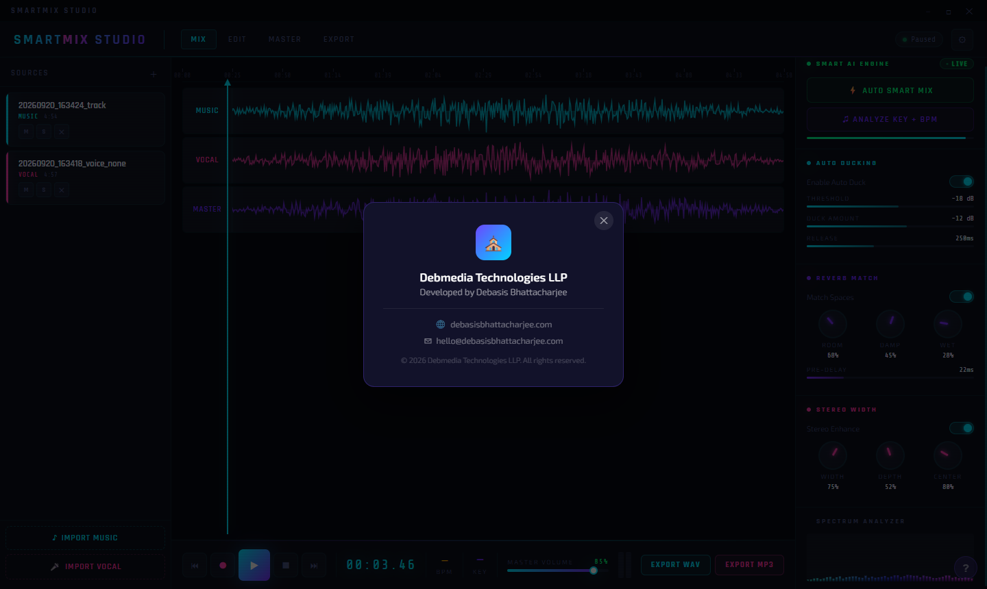Click the Import Vocal button
Image resolution: width=987 pixels, height=589 pixels.
coord(86,566)
